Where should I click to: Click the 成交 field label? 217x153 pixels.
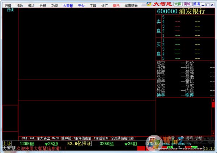[x=161, y=63]
